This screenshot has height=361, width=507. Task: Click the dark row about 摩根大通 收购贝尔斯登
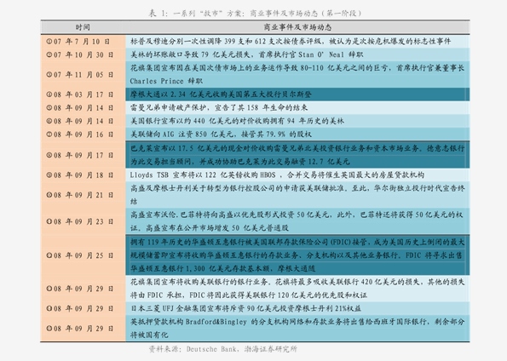297,94
